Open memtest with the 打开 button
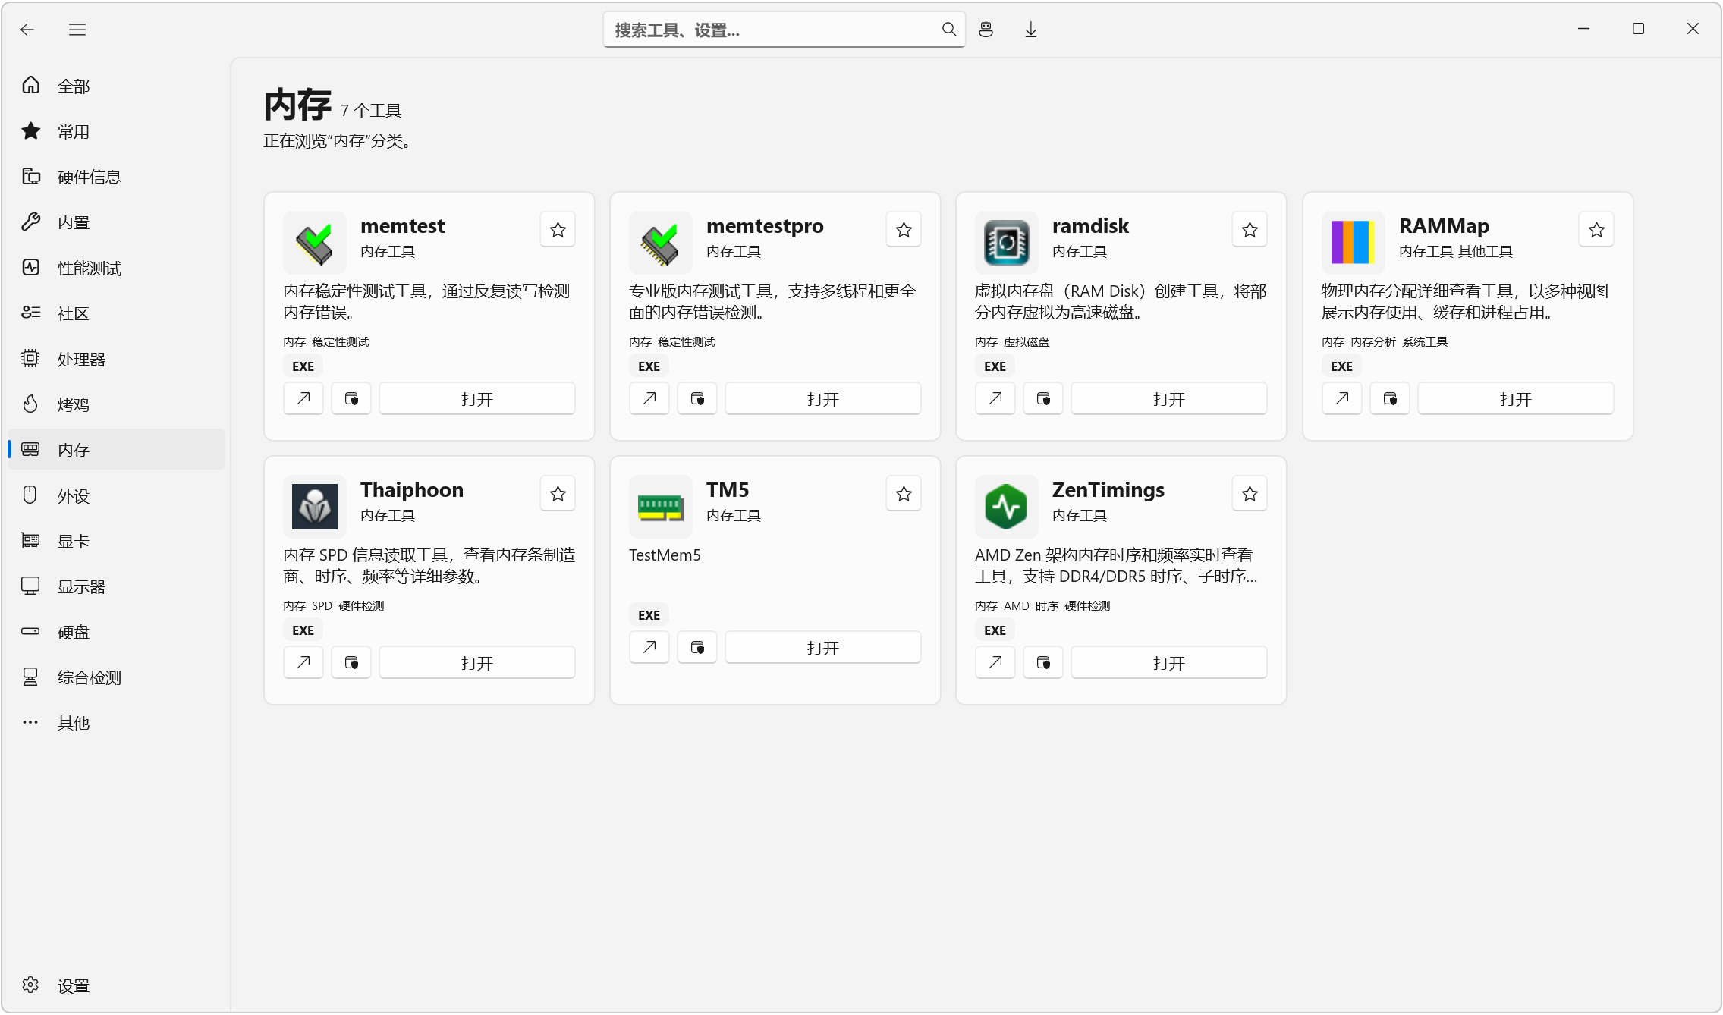The width and height of the screenshot is (1723, 1015). pyautogui.click(x=477, y=398)
